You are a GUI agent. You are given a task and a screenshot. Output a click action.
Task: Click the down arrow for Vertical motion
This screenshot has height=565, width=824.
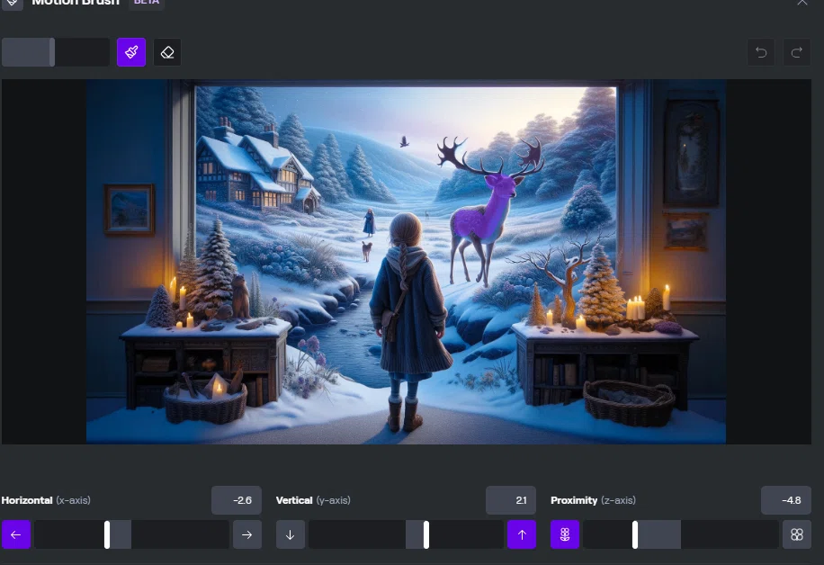(x=290, y=534)
